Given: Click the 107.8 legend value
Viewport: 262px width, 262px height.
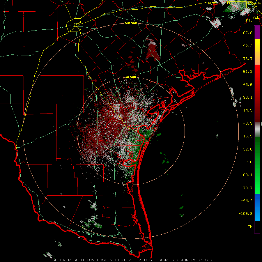Looking at the screenshot, I should tap(247, 33).
